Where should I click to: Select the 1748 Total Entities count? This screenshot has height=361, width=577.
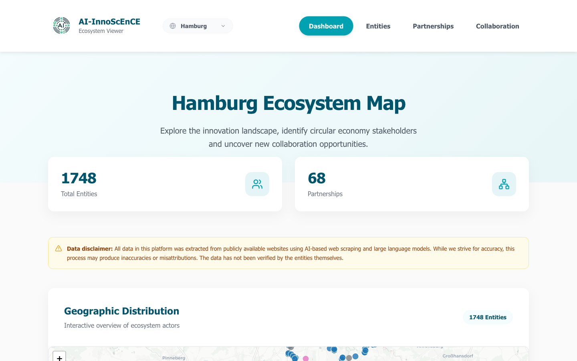click(79, 178)
